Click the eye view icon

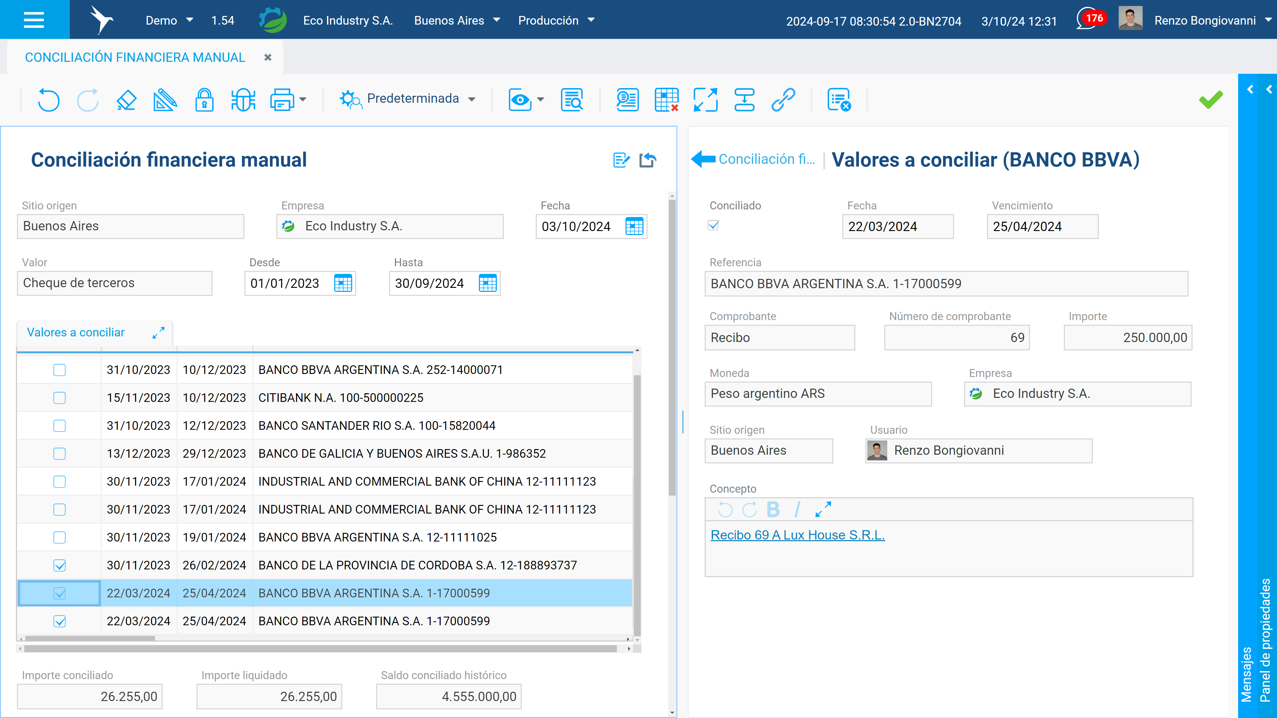click(x=520, y=100)
